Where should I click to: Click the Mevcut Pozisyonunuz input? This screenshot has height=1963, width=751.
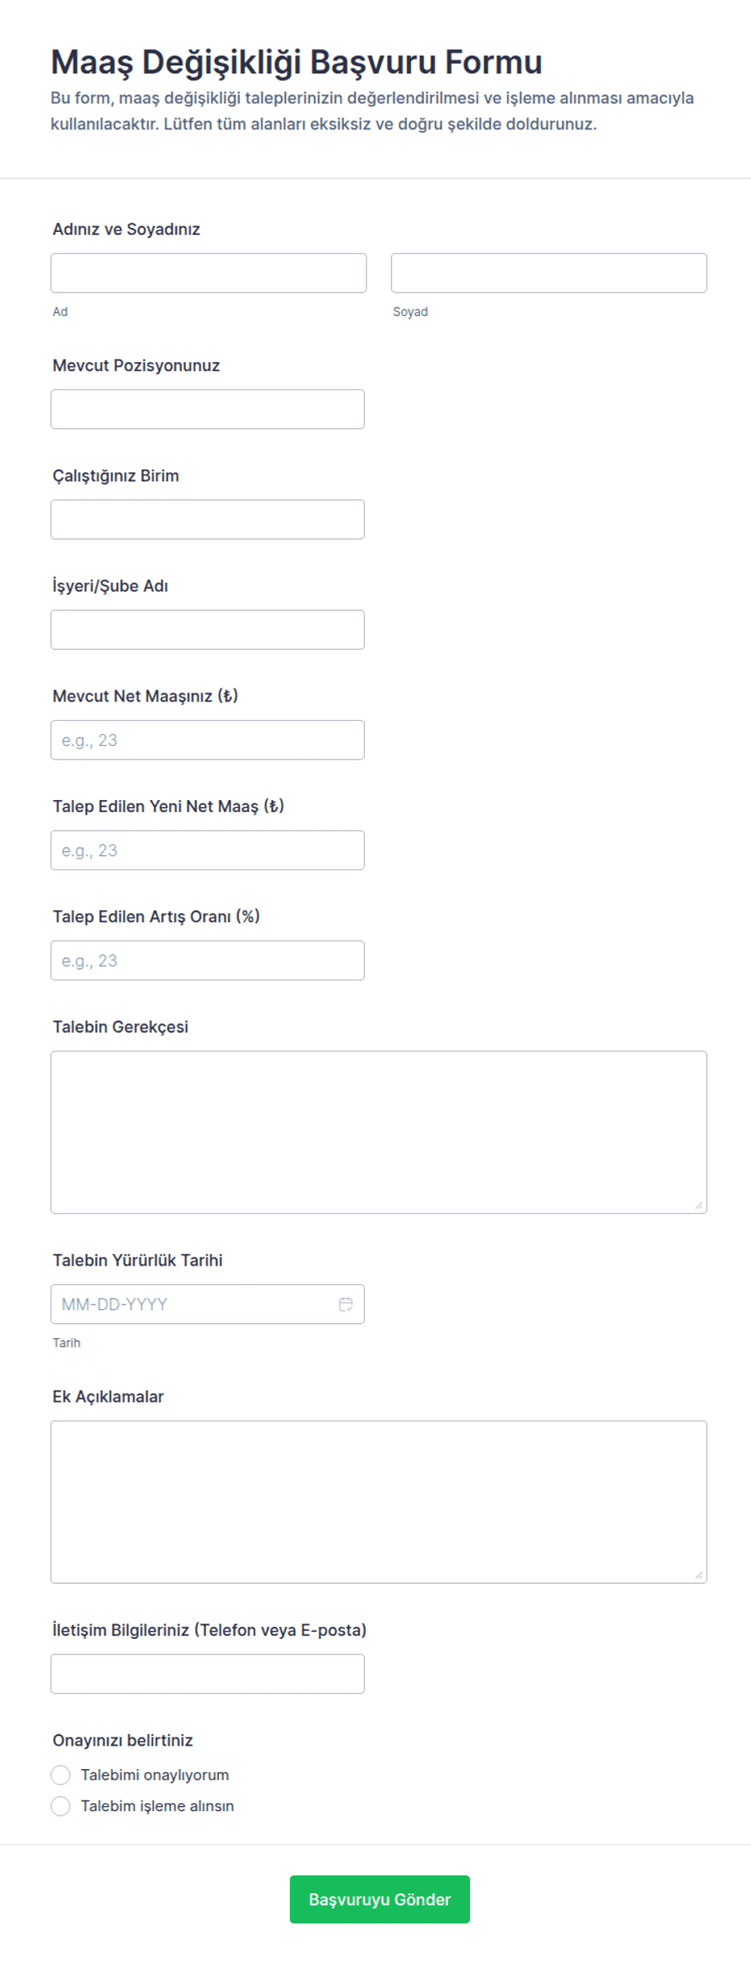208,409
